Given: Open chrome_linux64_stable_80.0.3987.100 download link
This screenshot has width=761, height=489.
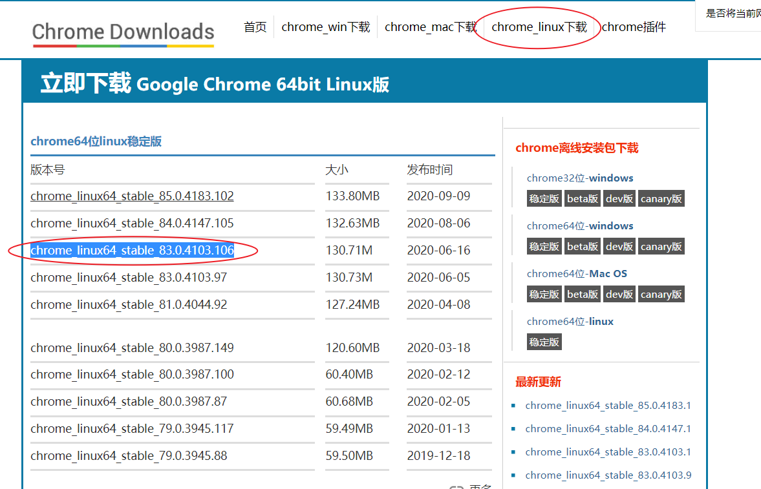Looking at the screenshot, I should tap(132, 375).
